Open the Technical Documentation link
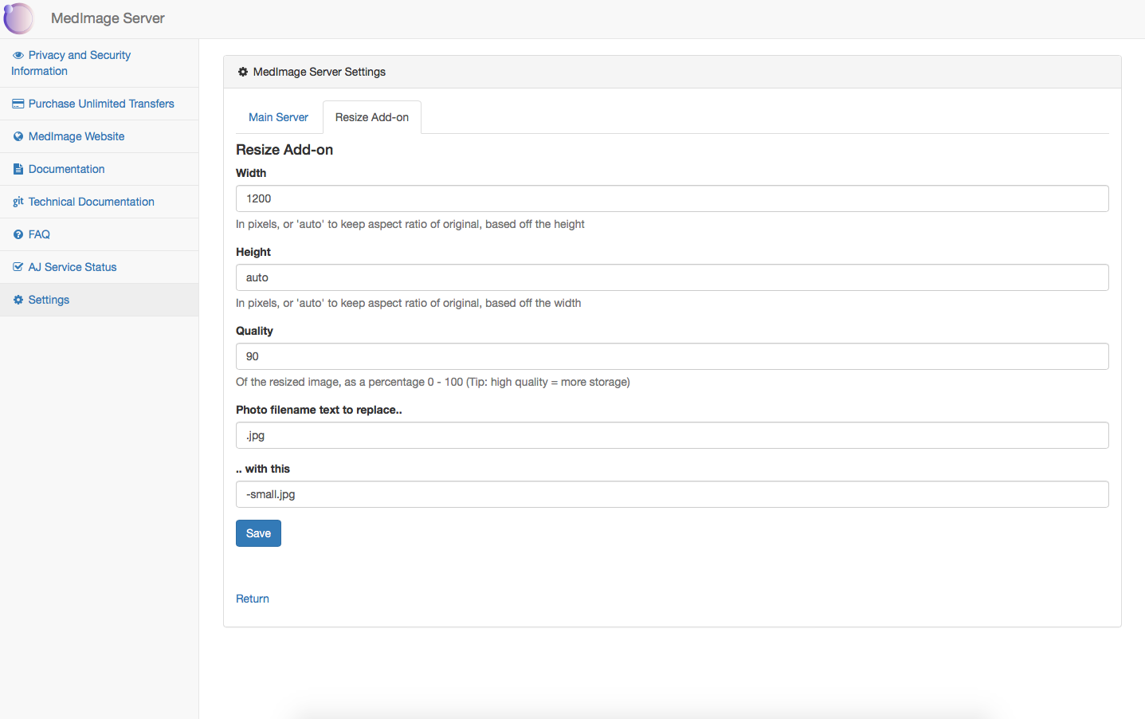 click(x=92, y=202)
